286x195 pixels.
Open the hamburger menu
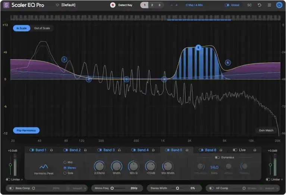pyautogui.click(x=269, y=5)
